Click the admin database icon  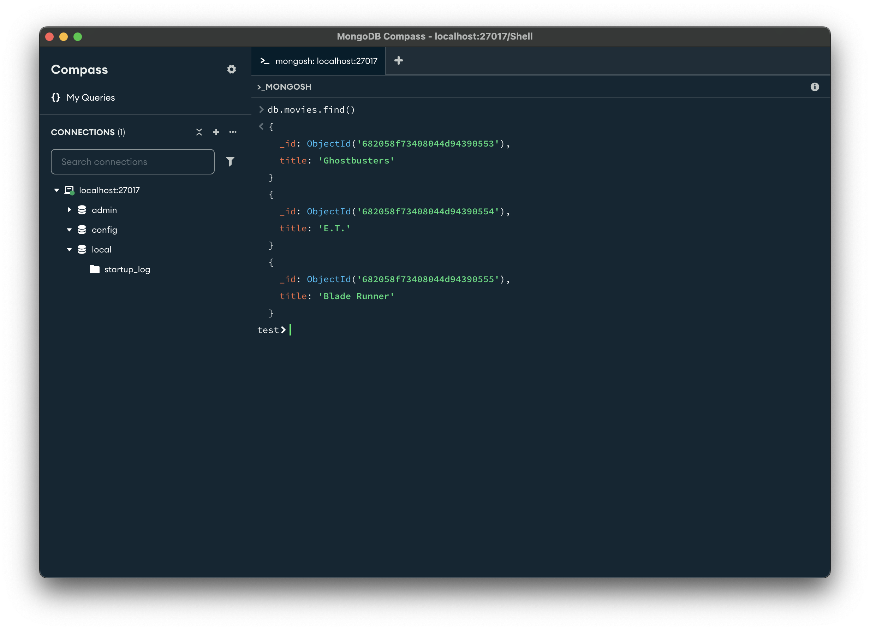tap(82, 210)
